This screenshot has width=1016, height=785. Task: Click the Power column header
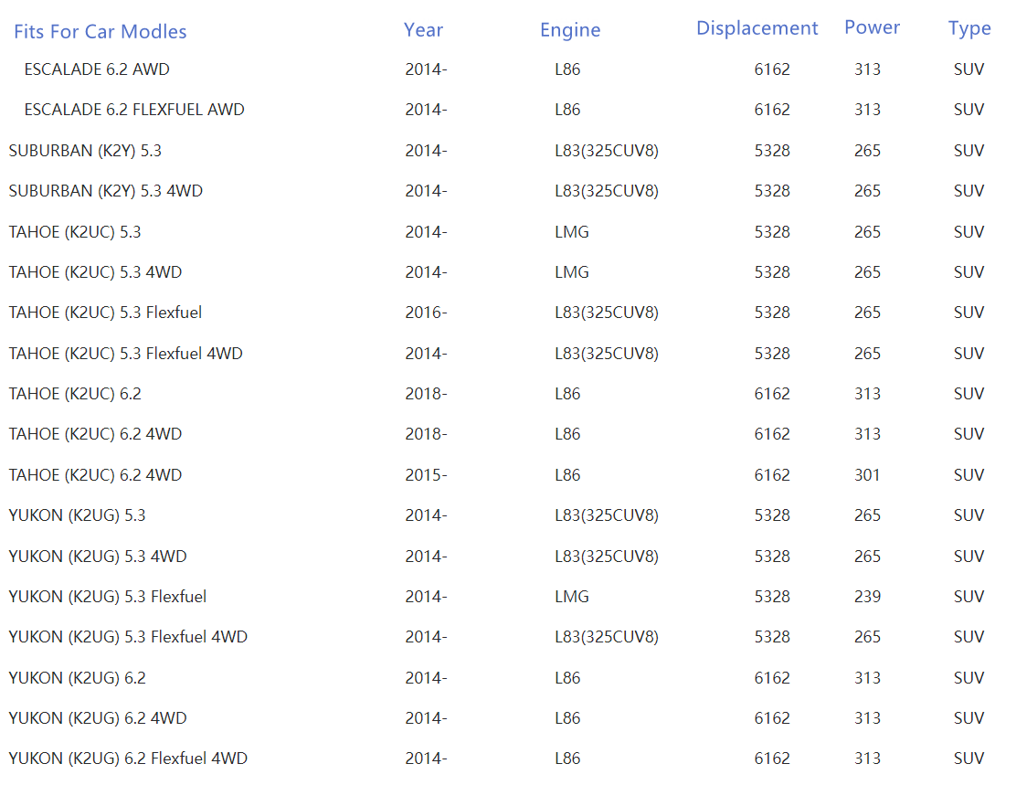(x=872, y=27)
